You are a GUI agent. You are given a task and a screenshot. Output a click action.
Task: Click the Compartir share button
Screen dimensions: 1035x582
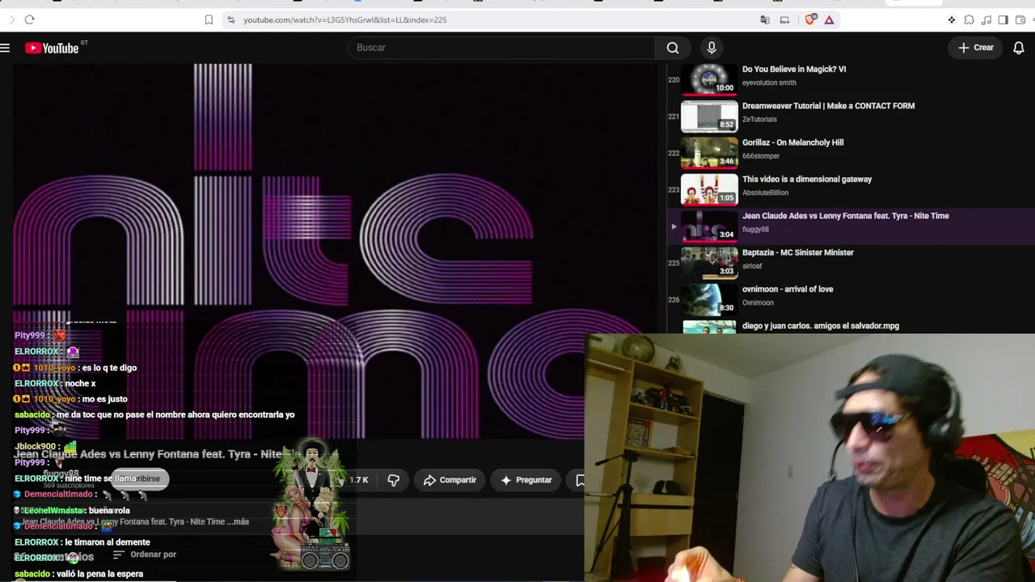(450, 480)
